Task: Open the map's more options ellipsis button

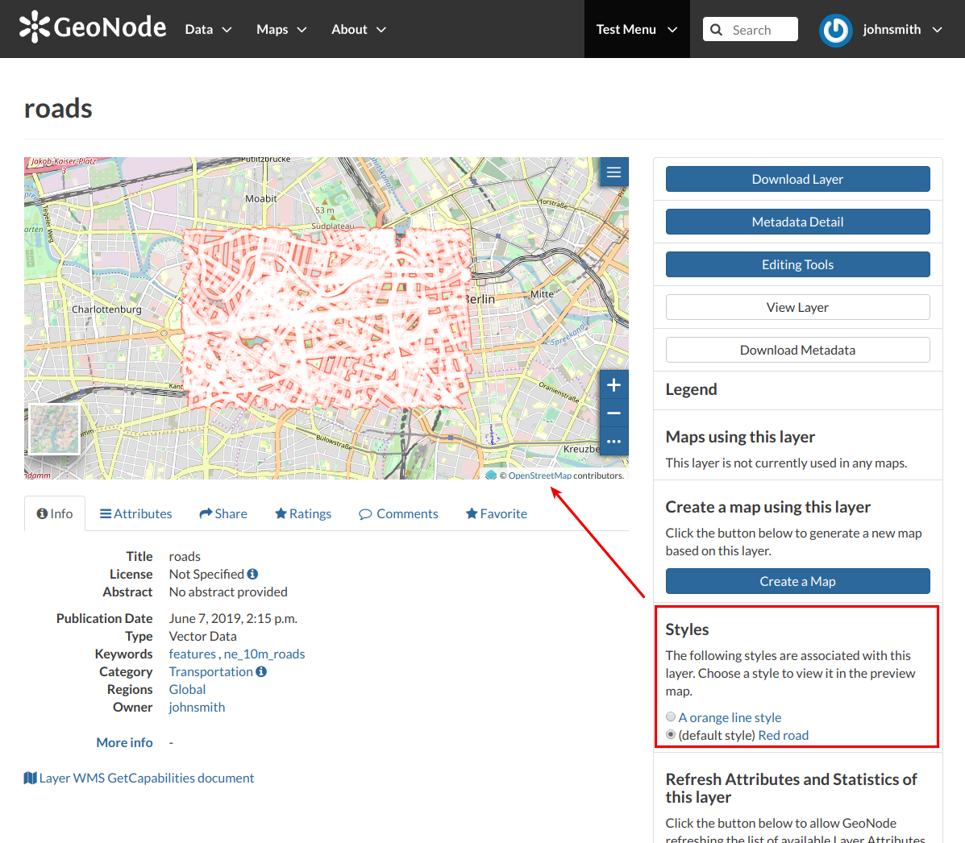Action: coord(614,442)
